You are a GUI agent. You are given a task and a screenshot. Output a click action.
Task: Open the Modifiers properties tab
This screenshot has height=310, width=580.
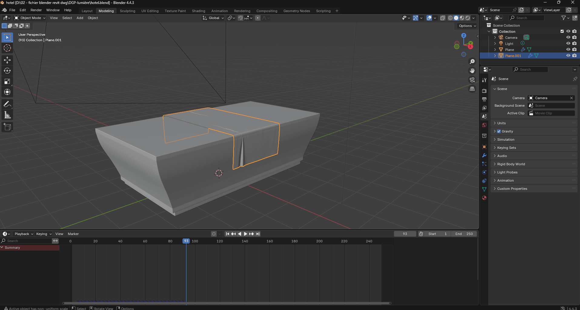pyautogui.click(x=484, y=155)
